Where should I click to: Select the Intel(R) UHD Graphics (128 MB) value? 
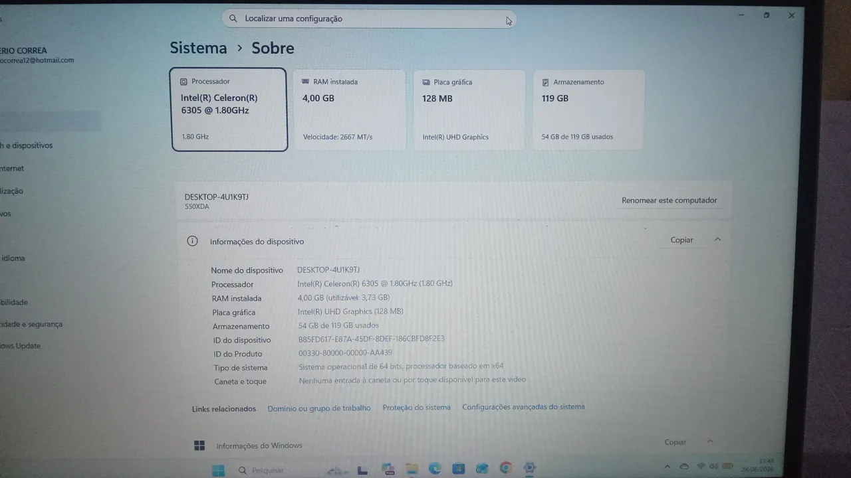pos(350,311)
